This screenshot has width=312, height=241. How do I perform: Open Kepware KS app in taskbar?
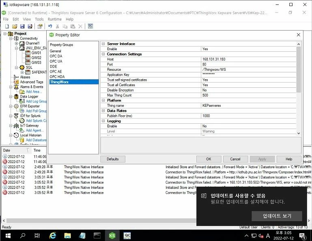click(112, 235)
